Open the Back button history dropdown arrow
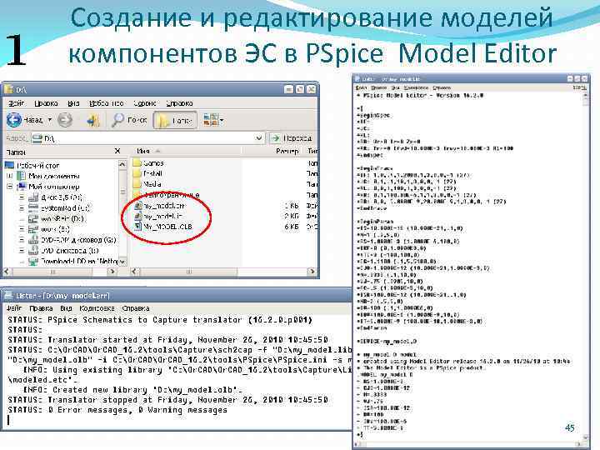Viewport: 600px width, 450px height. 50,120
